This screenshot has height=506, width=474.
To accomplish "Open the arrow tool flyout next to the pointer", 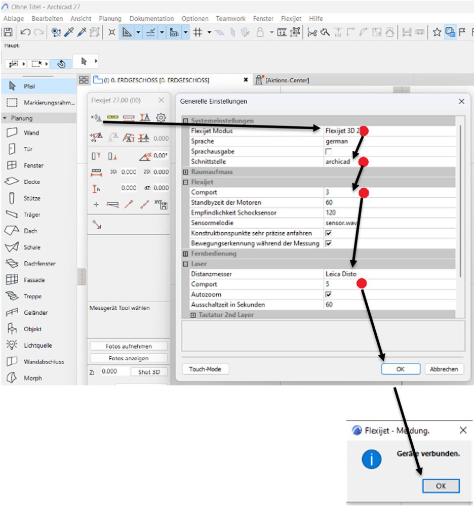I will click(96, 61).
